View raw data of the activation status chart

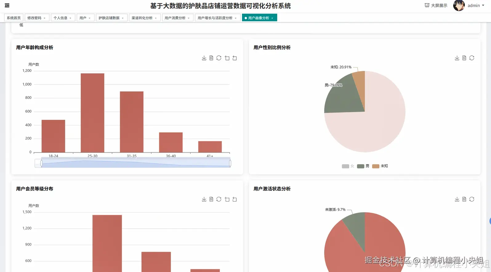(x=464, y=199)
